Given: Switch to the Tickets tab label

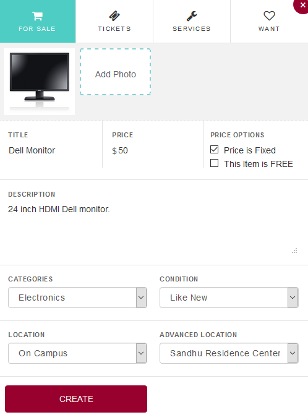Looking at the screenshot, I should [x=114, y=29].
